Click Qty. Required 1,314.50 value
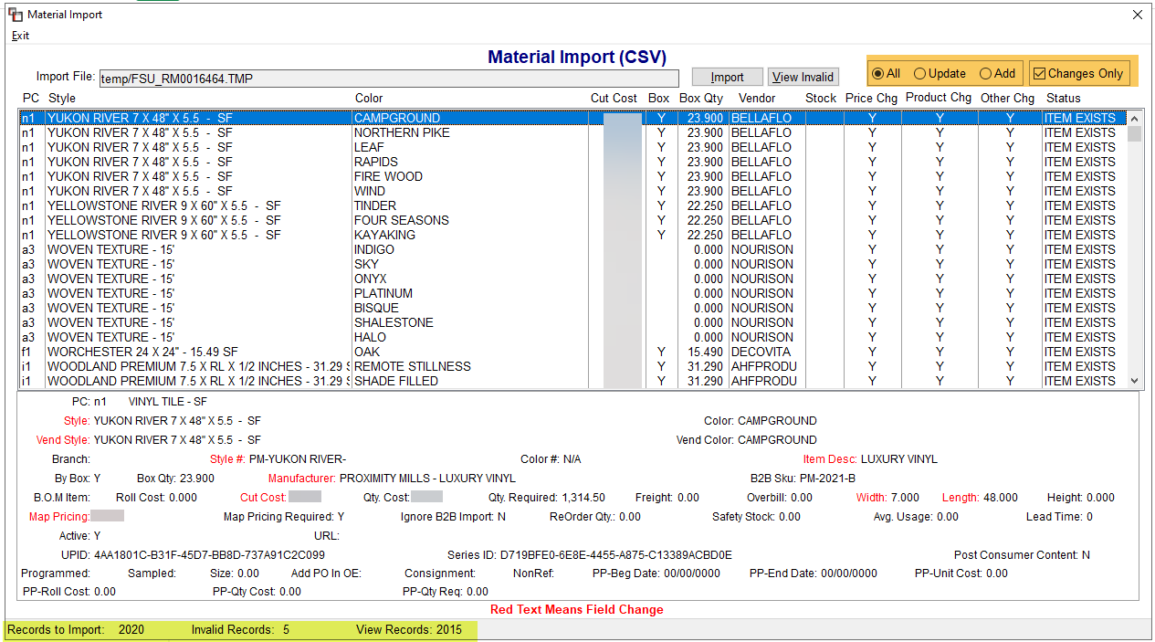 point(583,498)
